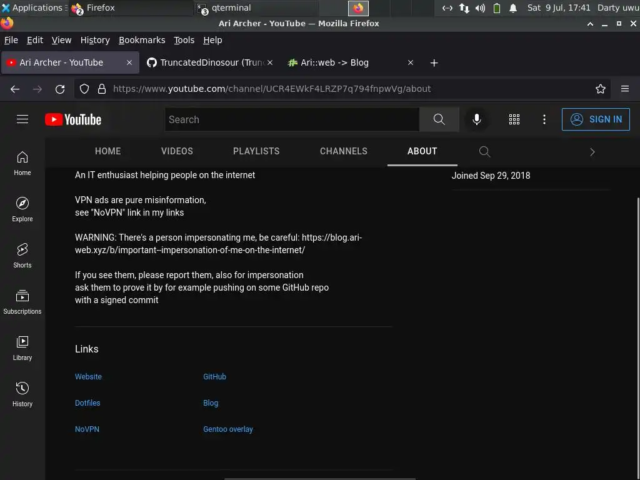This screenshot has width=640, height=480.
Task: Select the channel ABOUT tab
Action: 422,151
